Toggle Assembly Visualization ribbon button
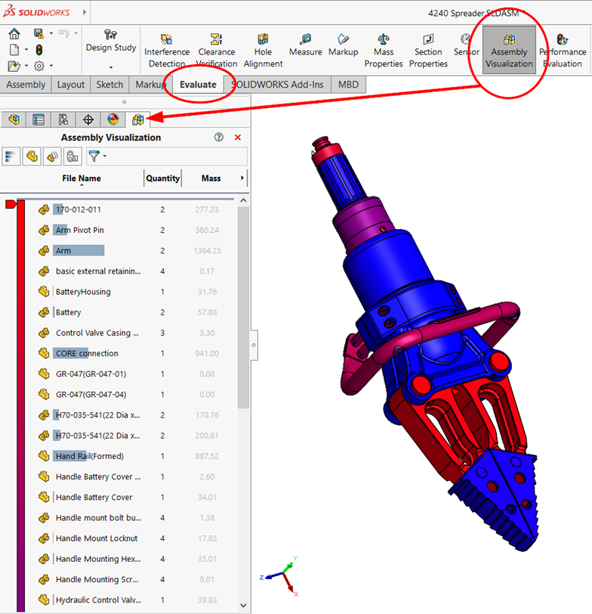Image resolution: width=592 pixels, height=614 pixels. click(509, 50)
